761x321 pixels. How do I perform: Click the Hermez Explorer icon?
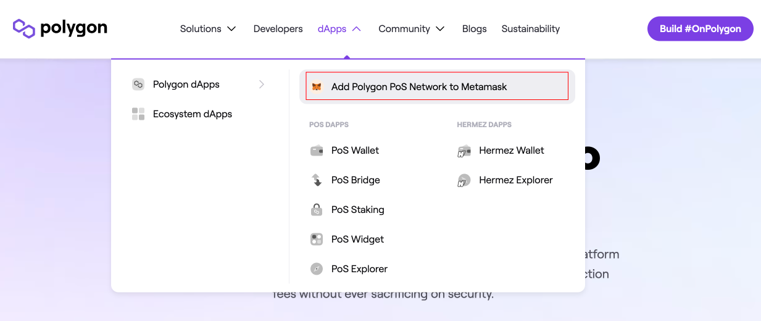pos(464,180)
